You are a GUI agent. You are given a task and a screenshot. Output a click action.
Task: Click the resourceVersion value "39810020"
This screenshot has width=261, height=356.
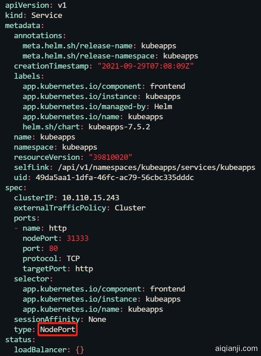point(110,157)
